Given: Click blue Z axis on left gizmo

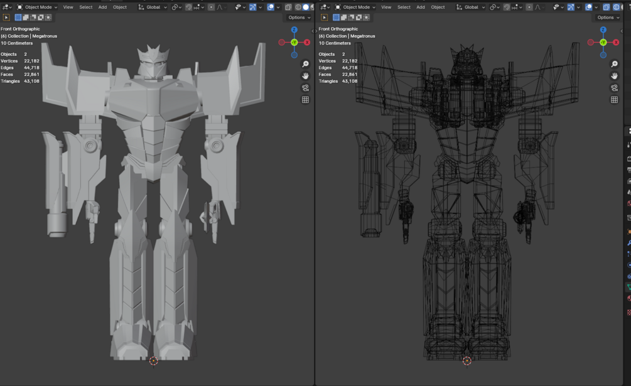Looking at the screenshot, I should pyautogui.click(x=294, y=29).
